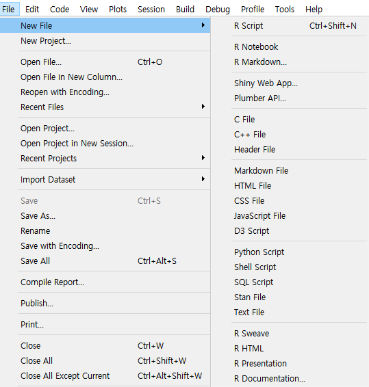Open the Plots menu
The height and width of the screenshot is (387, 369).
(x=118, y=10)
